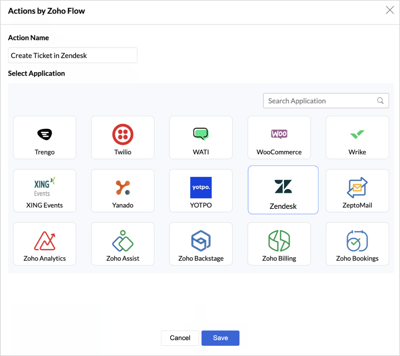Click the Actions by Zoho Flow title
Screen dimensions: 400x356
coord(47,11)
